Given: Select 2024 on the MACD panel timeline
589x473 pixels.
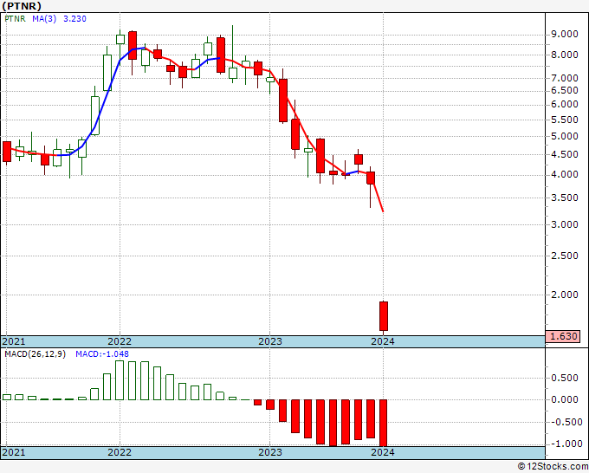Looking at the screenshot, I should [x=383, y=452].
